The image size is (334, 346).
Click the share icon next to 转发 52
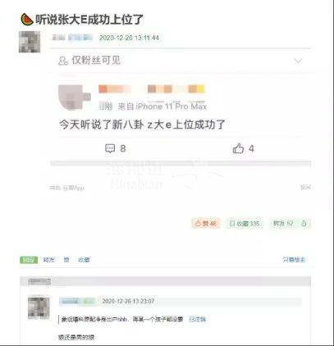(x=304, y=224)
